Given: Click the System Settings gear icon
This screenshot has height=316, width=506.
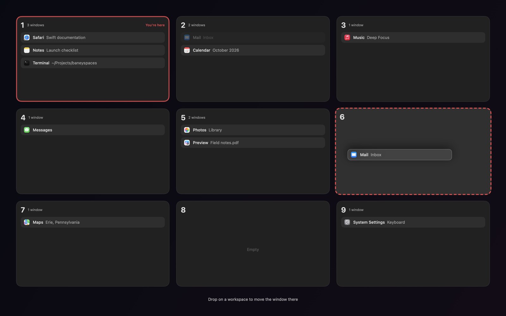Looking at the screenshot, I should (x=347, y=222).
